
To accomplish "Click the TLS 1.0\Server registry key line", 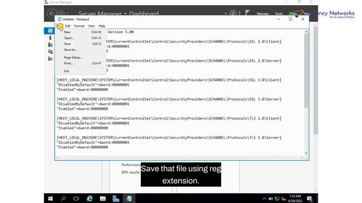I will coord(169,138).
